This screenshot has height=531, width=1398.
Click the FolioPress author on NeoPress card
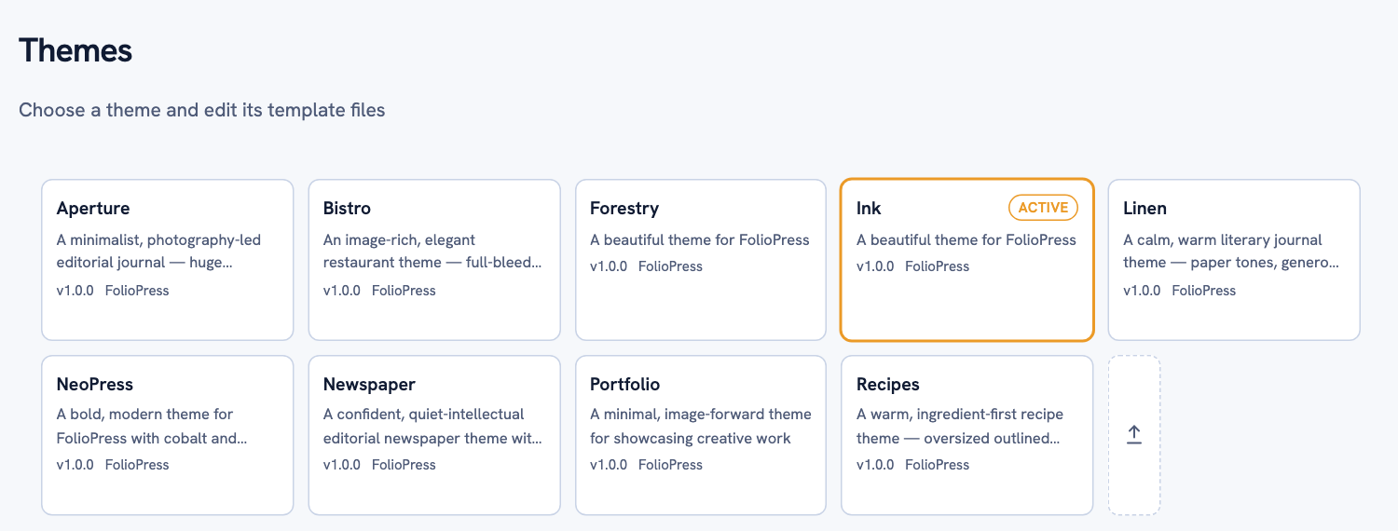click(137, 465)
